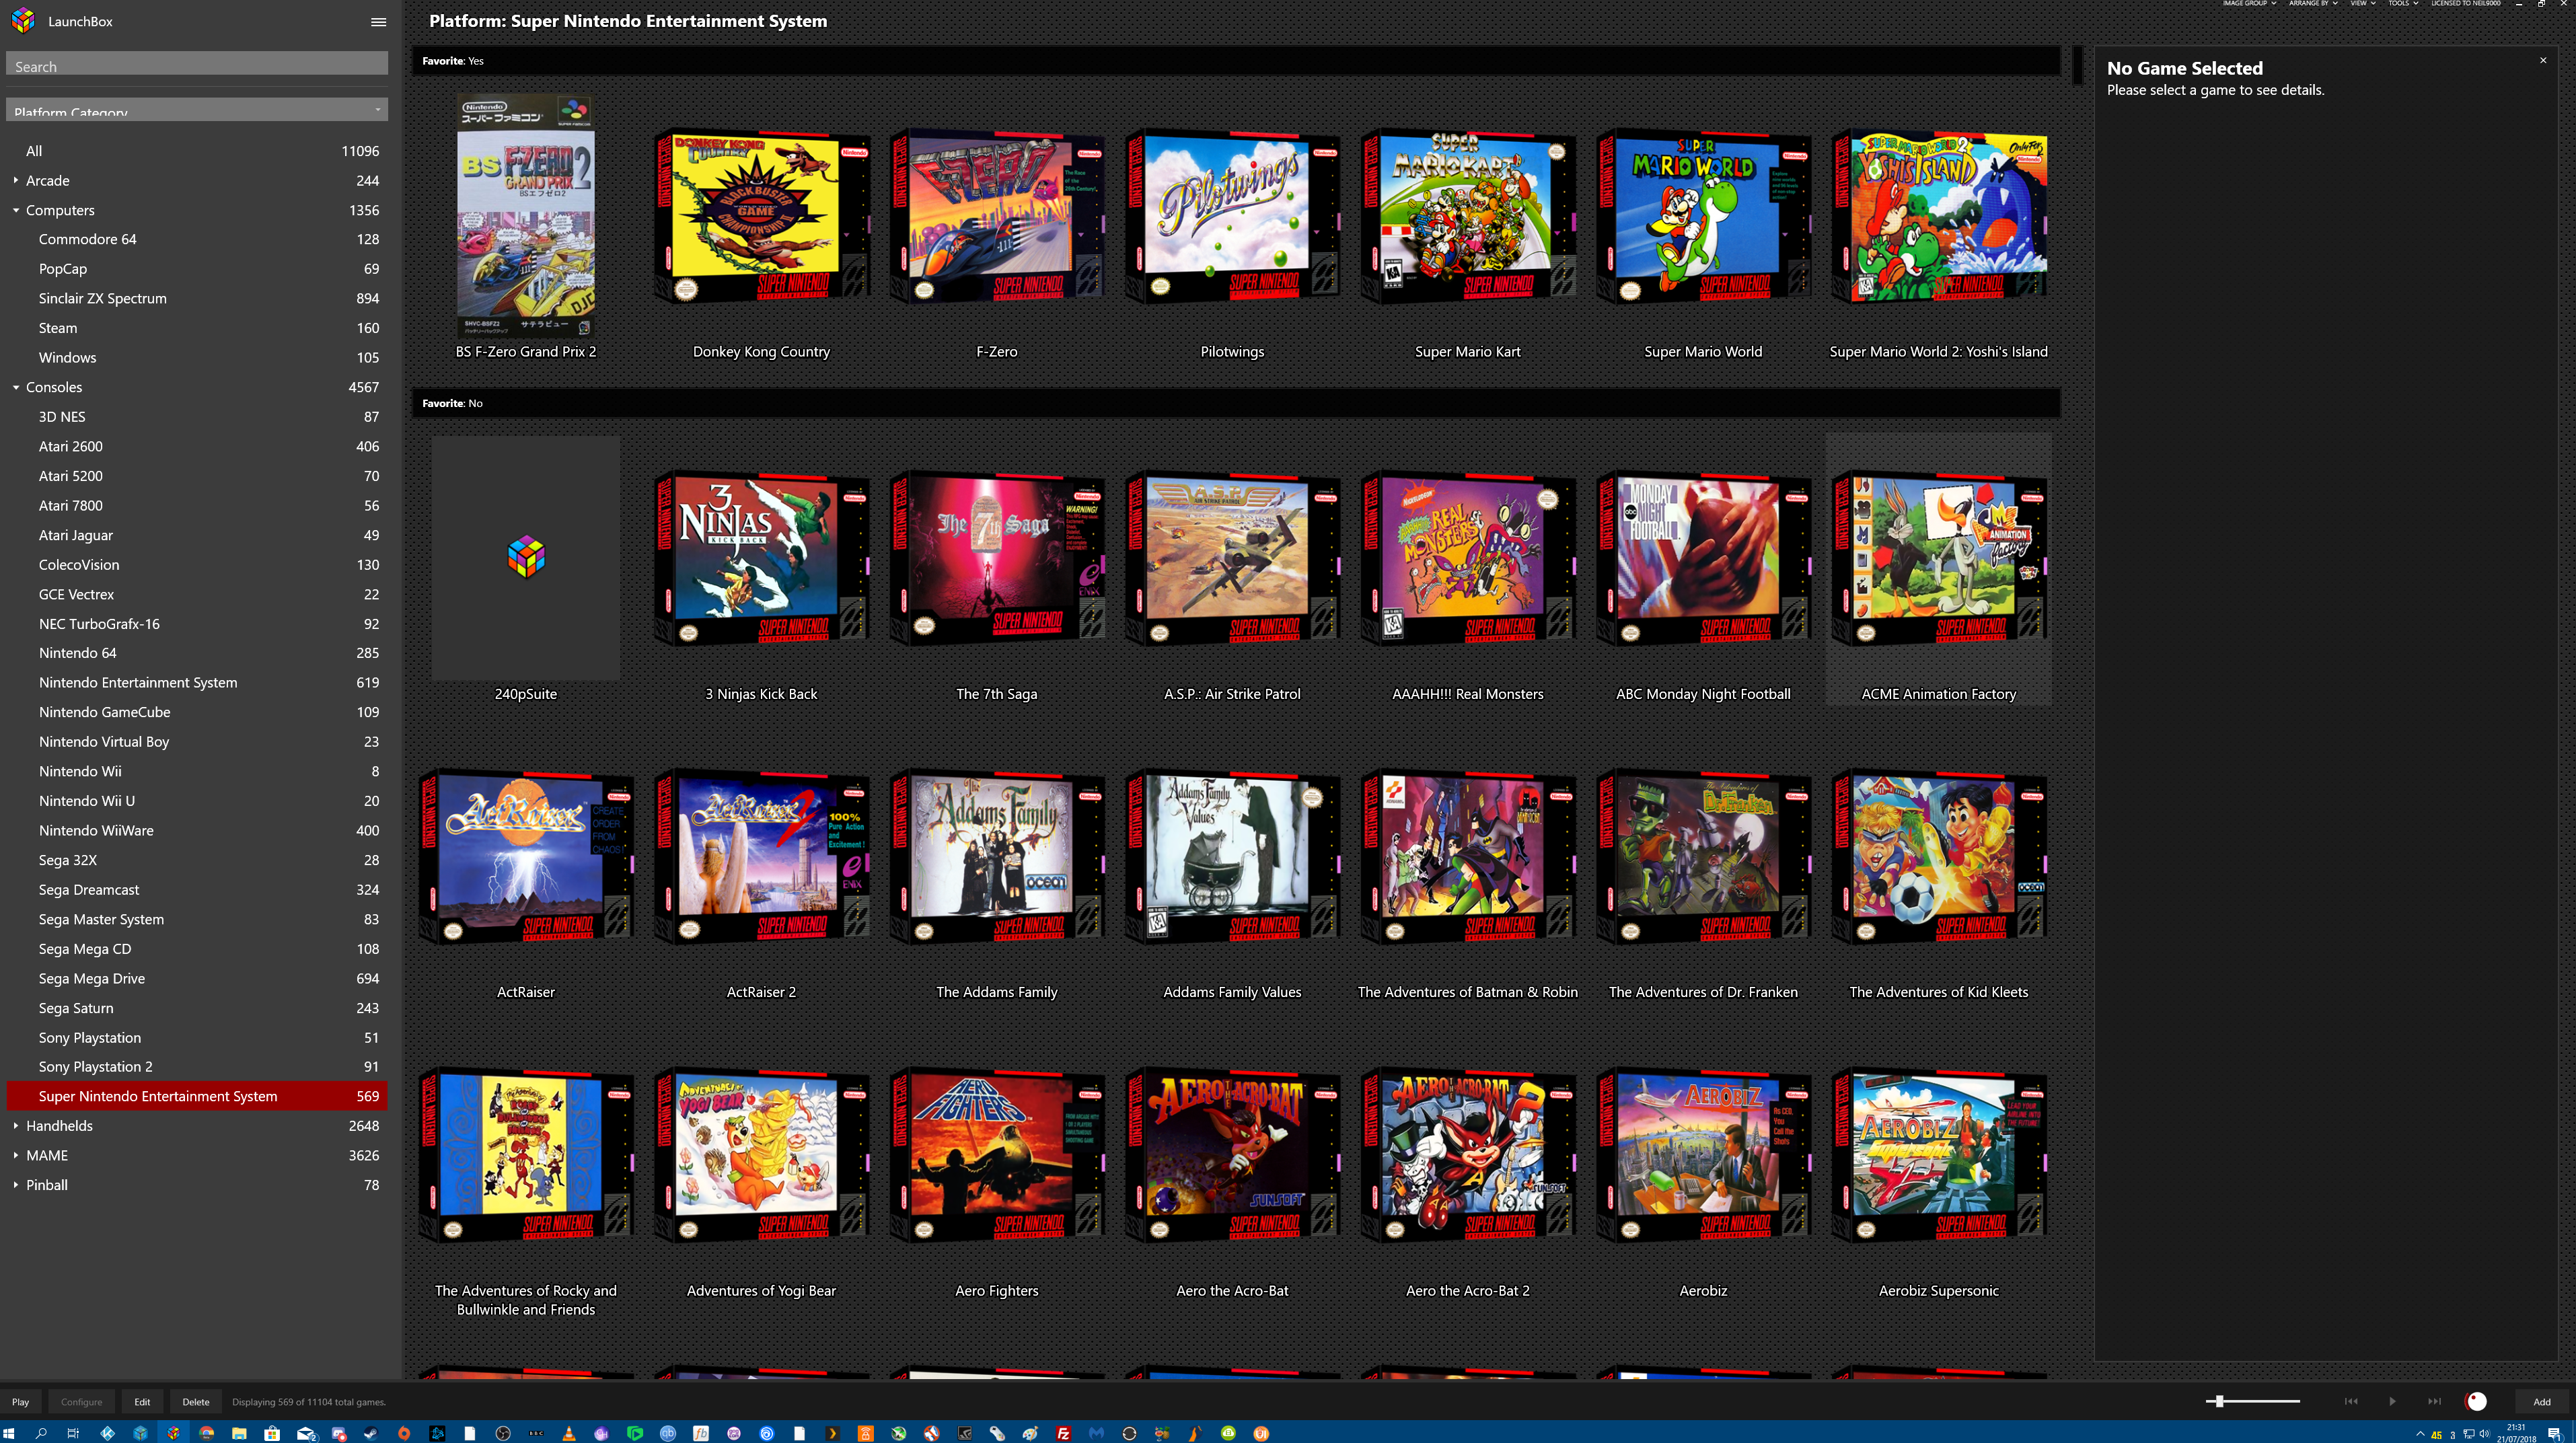The image size is (2576, 1443).
Task: Open the Image Group menu
Action: (x=2249, y=4)
